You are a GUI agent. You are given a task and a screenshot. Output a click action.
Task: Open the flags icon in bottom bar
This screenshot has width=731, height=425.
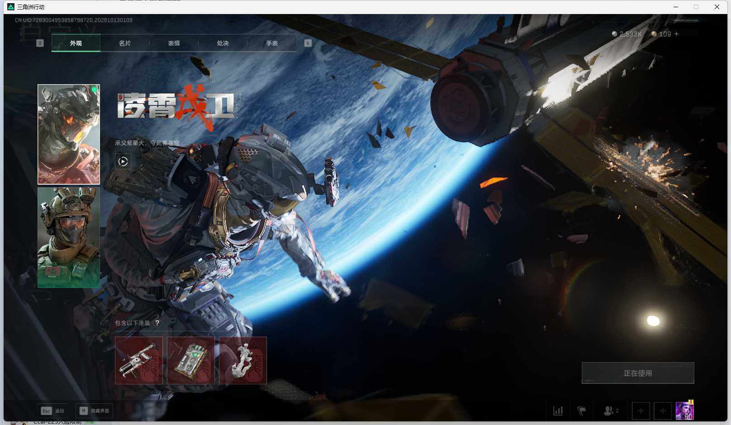582,411
